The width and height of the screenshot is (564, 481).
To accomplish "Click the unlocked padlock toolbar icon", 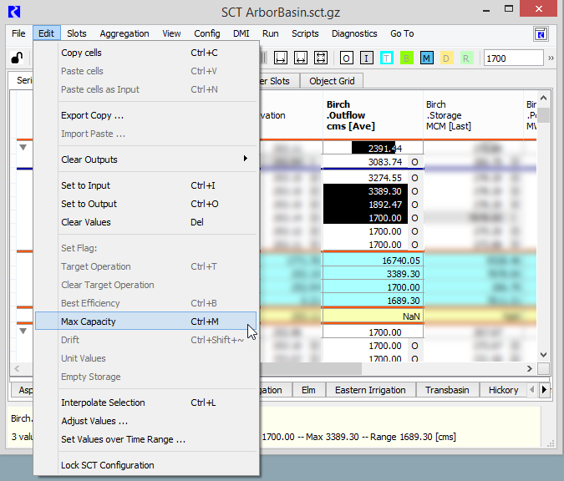I will click(x=17, y=58).
